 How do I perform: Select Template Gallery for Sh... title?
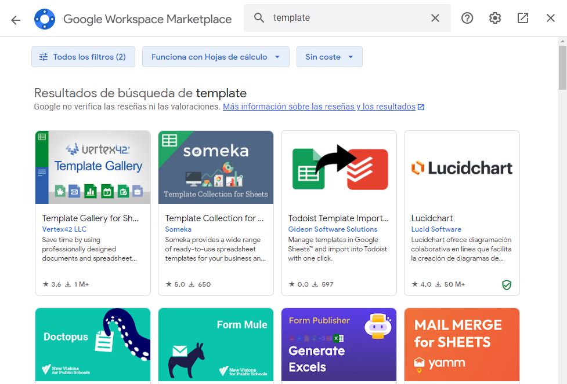pos(91,218)
